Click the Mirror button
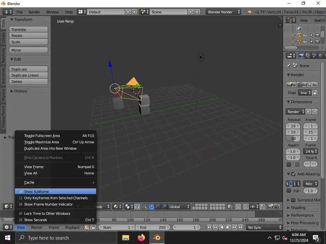326x244 pixels. tap(28, 50)
